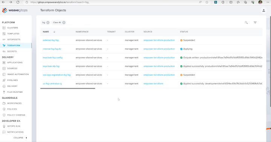Select the Terraform sidebar item
Screen dimensions: 271x142
click(14, 45)
